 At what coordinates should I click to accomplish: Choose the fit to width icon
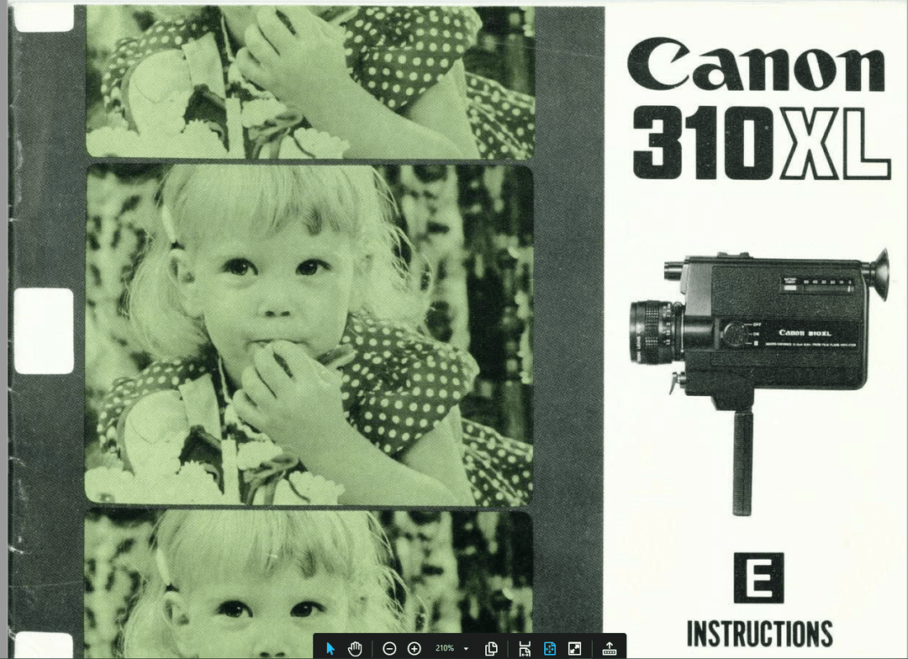[525, 648]
